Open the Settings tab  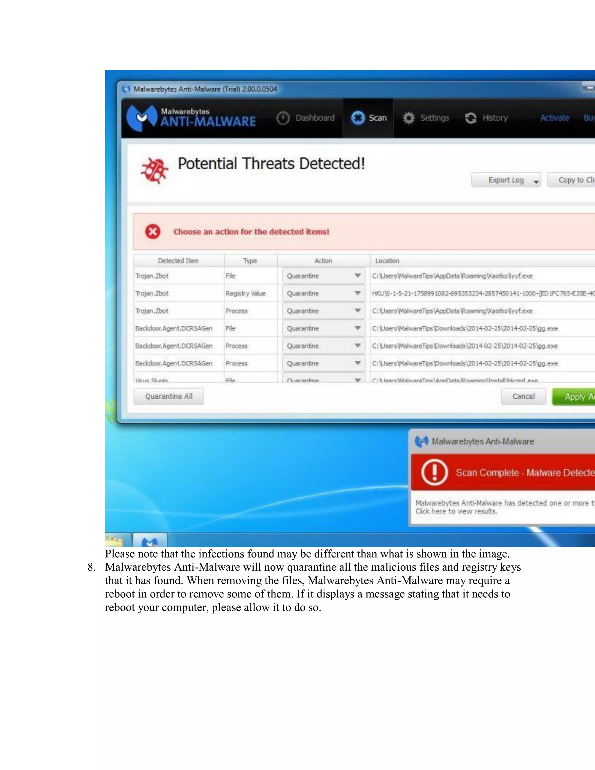click(426, 118)
